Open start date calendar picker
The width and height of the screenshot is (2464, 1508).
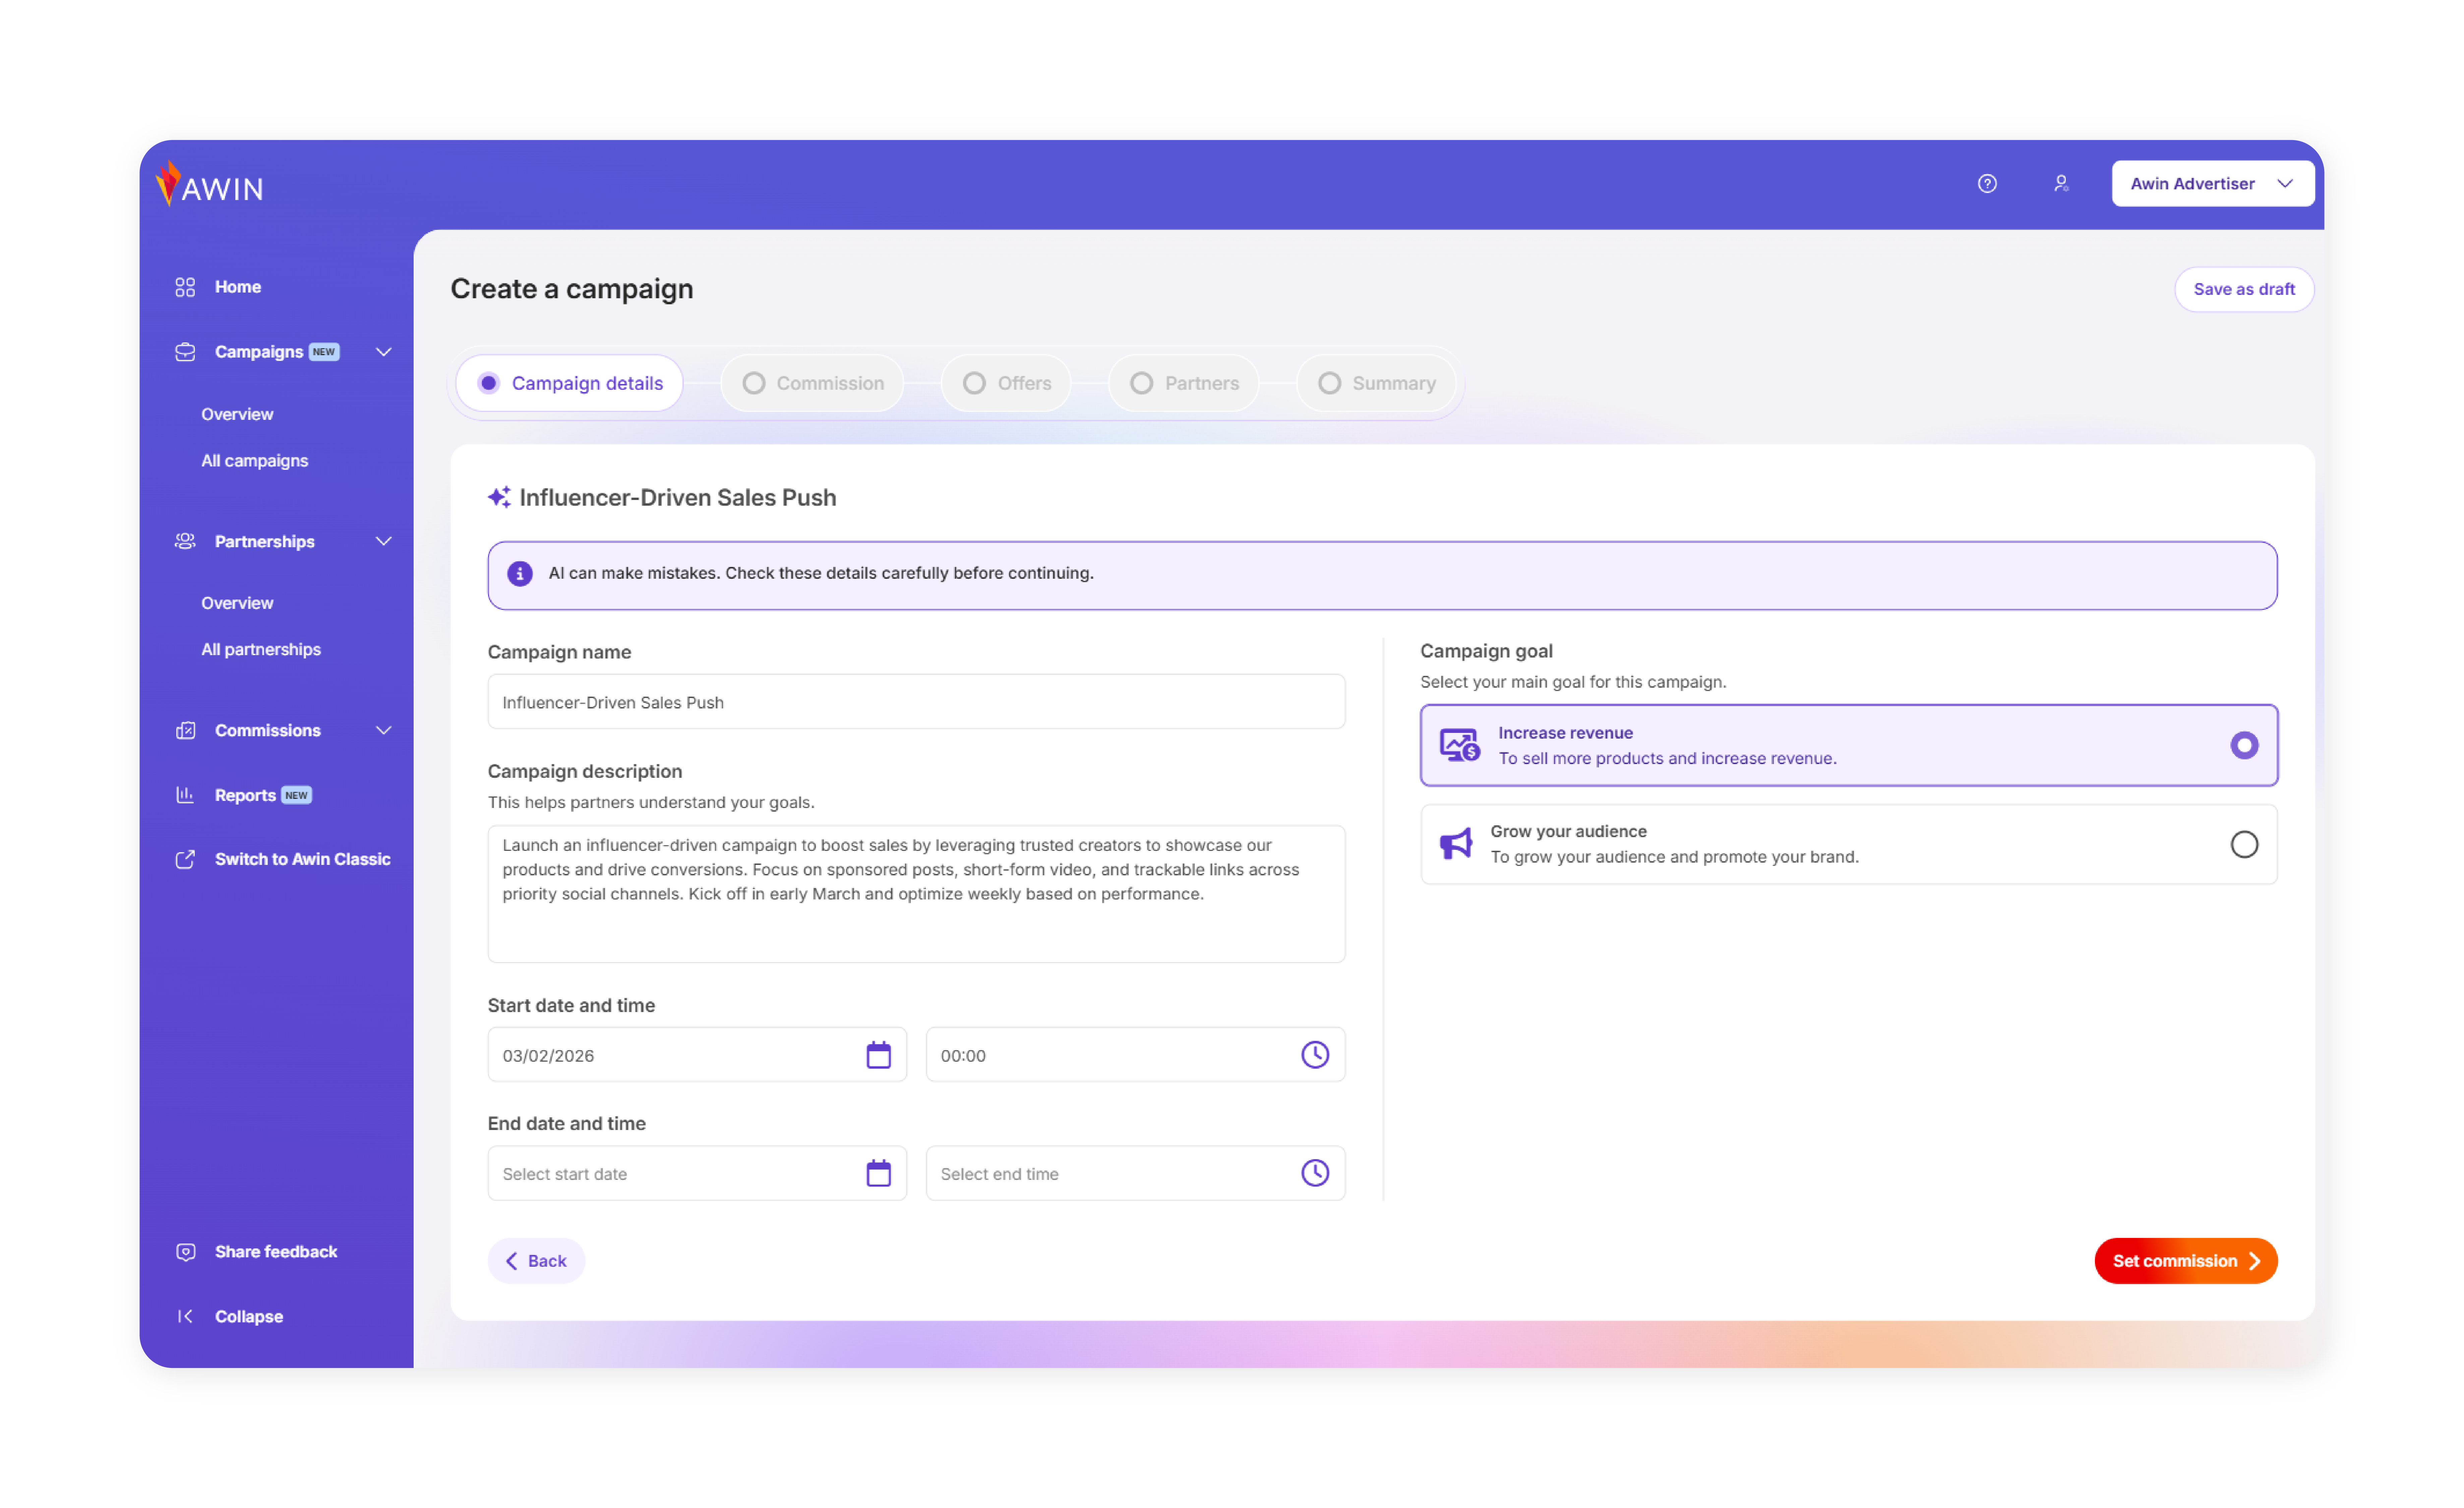(878, 1055)
